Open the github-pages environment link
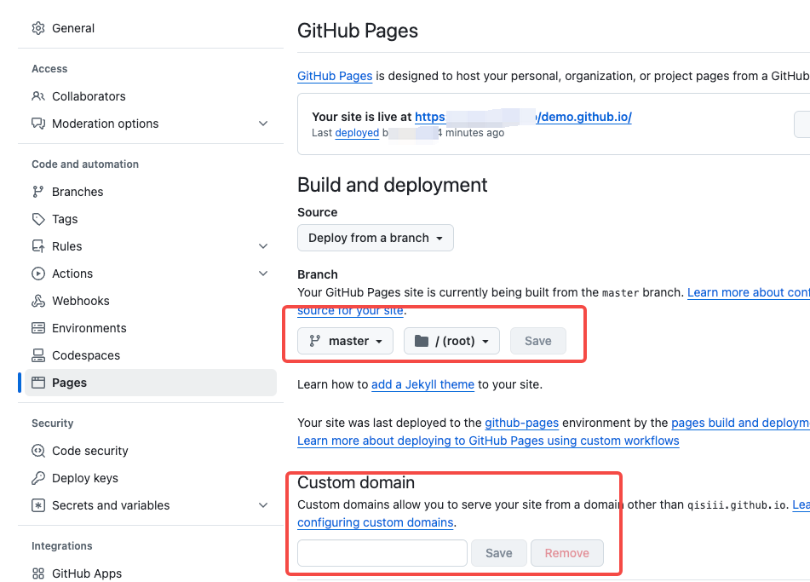The width and height of the screenshot is (810, 582). tap(522, 423)
